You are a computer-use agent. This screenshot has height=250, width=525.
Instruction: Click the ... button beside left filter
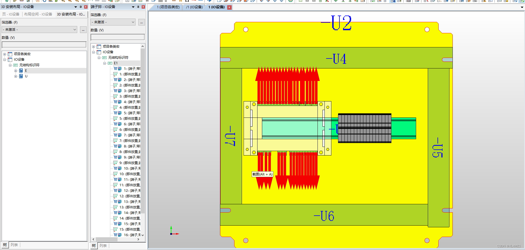point(83,30)
